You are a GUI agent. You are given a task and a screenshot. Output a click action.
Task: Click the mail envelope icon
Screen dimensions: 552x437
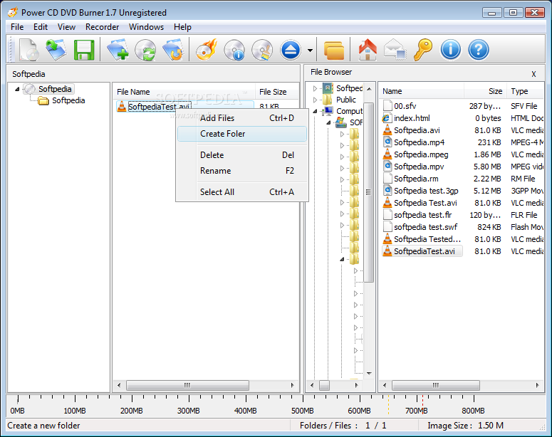395,49
